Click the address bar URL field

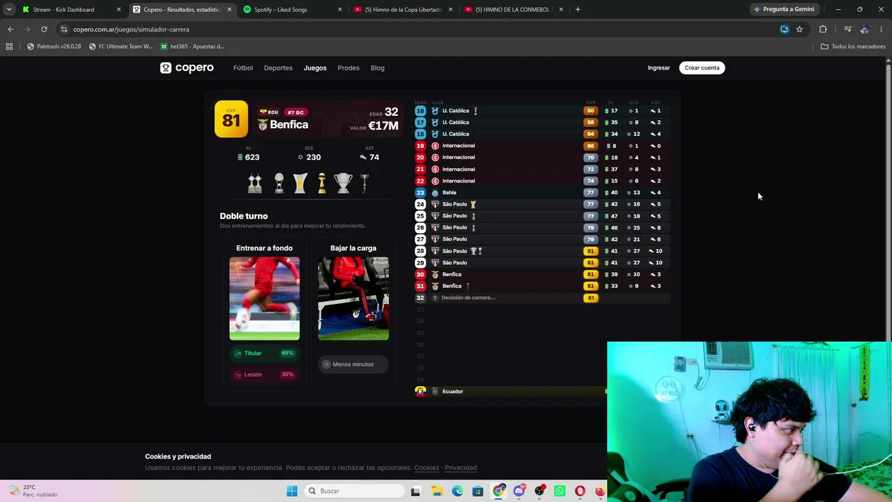pyautogui.click(x=418, y=29)
